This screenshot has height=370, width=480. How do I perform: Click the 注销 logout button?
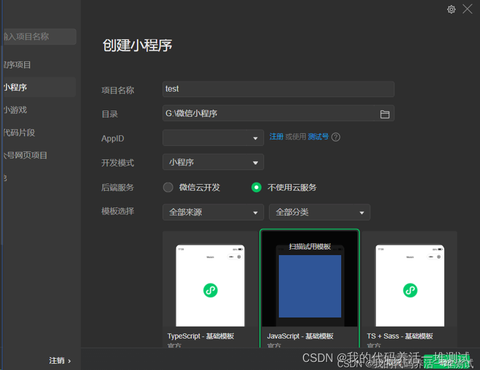(x=60, y=361)
